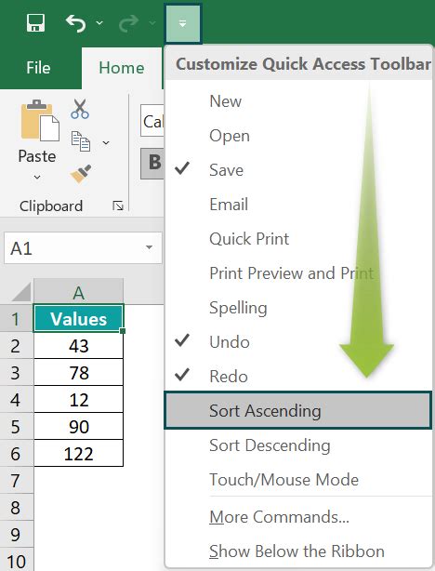
Task: Choose Sort Ascending from the menu
Action: click(298, 410)
